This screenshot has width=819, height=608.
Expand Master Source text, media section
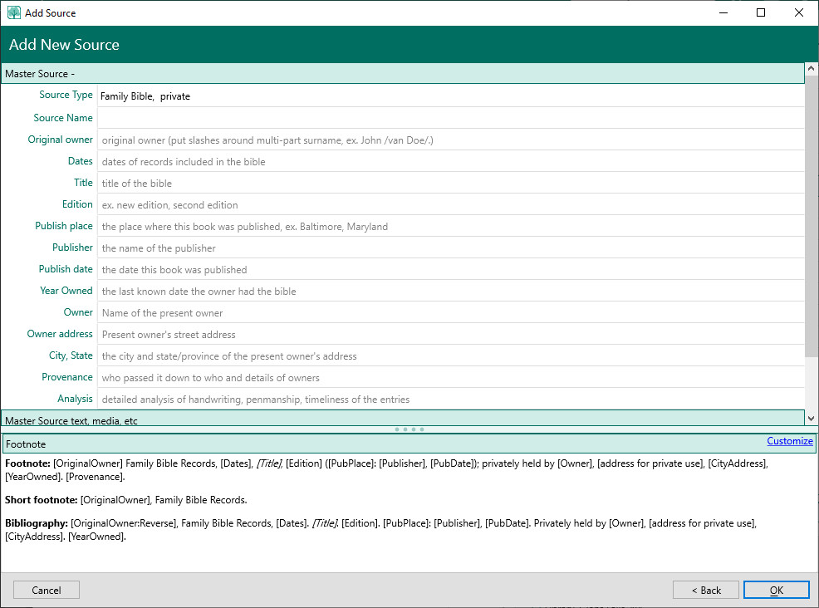(x=402, y=420)
